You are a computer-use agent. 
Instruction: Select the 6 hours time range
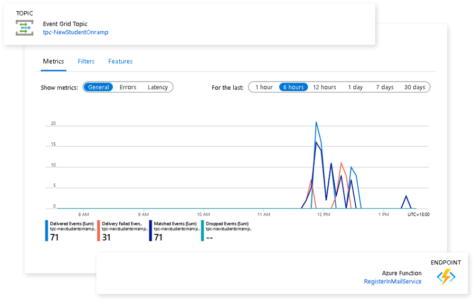point(293,87)
